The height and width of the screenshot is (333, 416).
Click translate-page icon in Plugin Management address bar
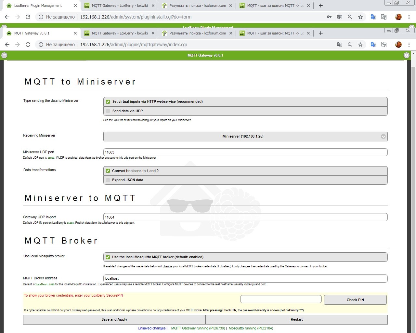click(340, 17)
